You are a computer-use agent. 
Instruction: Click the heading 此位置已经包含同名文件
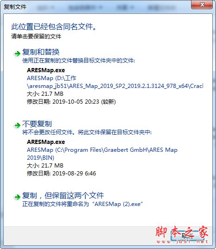pos(54,27)
